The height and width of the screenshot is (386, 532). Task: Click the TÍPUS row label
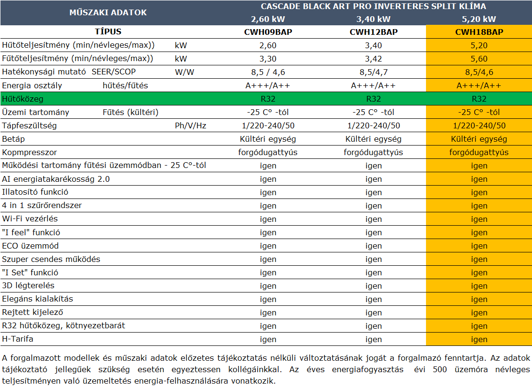point(108,32)
